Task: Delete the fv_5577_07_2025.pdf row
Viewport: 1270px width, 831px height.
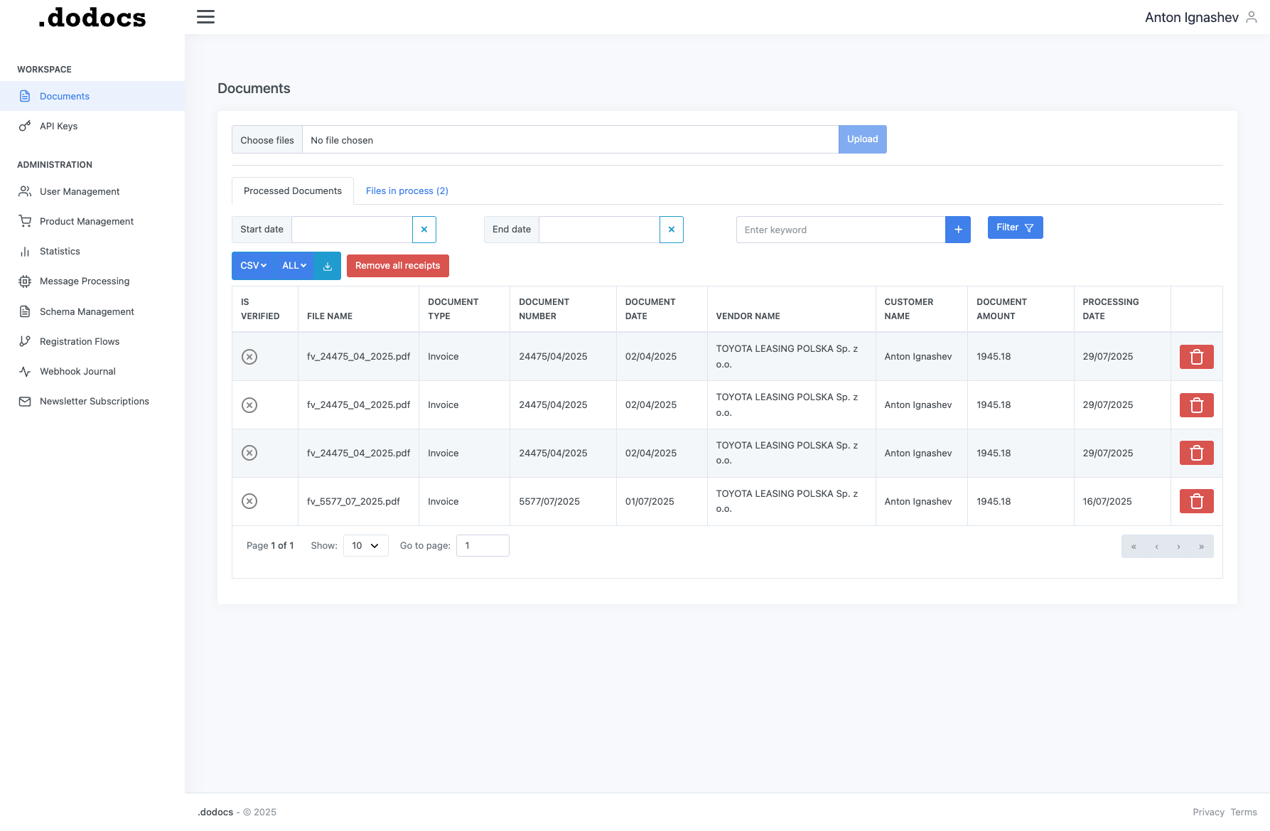Action: point(1196,501)
